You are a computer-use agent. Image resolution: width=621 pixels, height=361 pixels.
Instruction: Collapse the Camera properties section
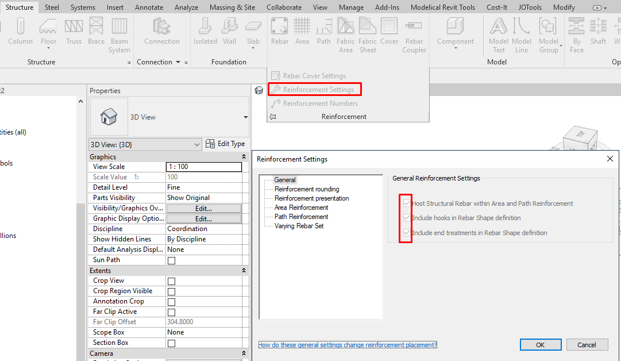click(244, 354)
